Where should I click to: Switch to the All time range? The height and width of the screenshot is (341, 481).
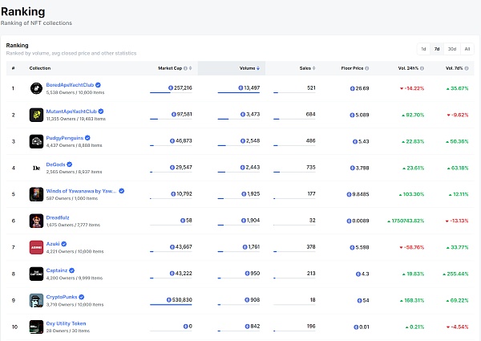(x=467, y=49)
